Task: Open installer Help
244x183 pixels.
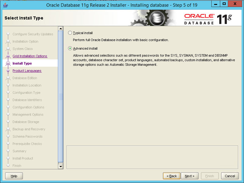Action: pos(14,176)
